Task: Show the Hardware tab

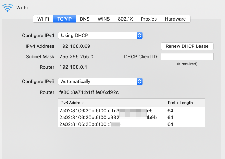Action: click(175, 19)
